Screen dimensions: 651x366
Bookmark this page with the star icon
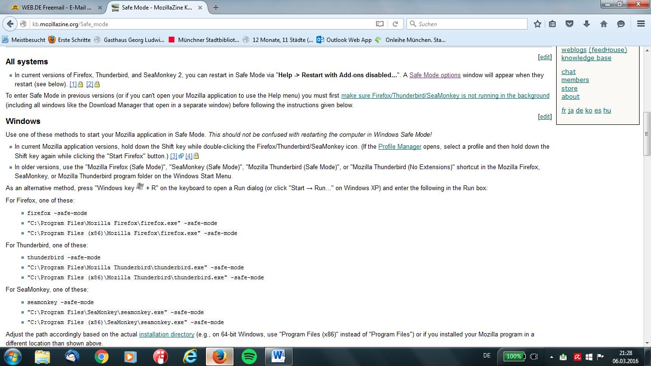(x=538, y=24)
